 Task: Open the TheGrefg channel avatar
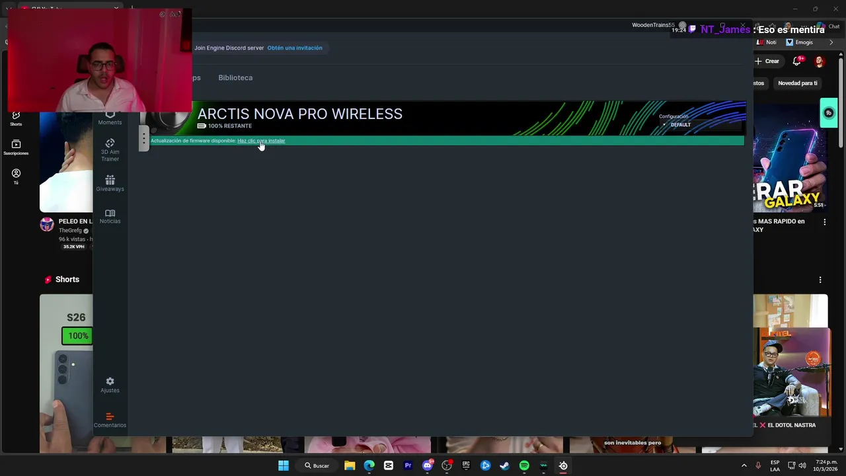coord(46,225)
